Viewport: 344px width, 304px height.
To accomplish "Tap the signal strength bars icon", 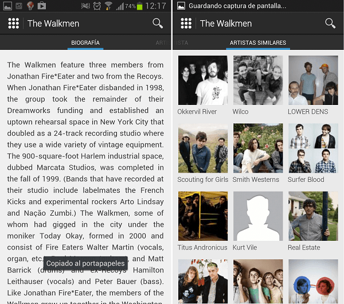I will (x=120, y=6).
